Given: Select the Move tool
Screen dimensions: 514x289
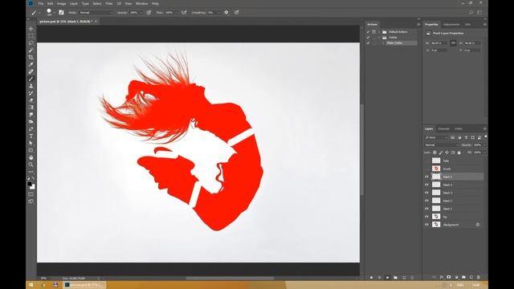Looking at the screenshot, I should [31, 29].
